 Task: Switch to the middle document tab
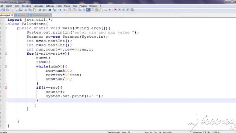21,15
